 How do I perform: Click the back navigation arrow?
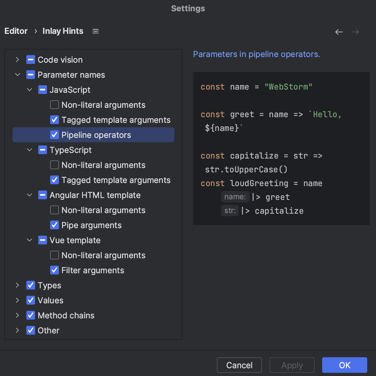point(339,32)
